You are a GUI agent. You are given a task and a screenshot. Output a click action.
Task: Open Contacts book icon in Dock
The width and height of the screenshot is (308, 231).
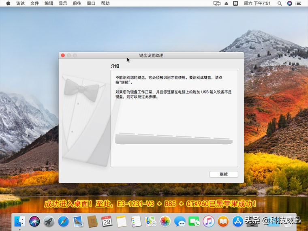coord(92,221)
